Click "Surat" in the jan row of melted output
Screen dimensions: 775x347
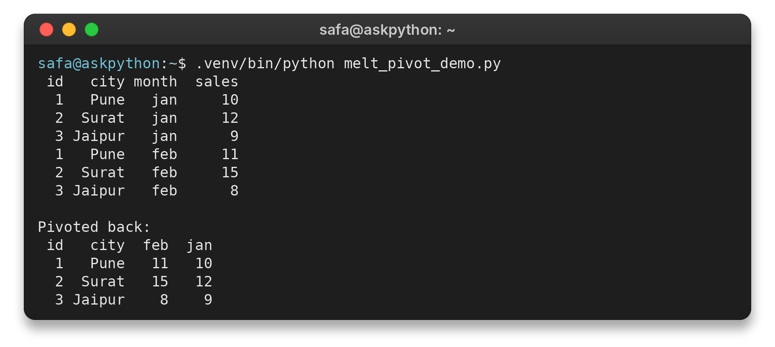coord(103,118)
